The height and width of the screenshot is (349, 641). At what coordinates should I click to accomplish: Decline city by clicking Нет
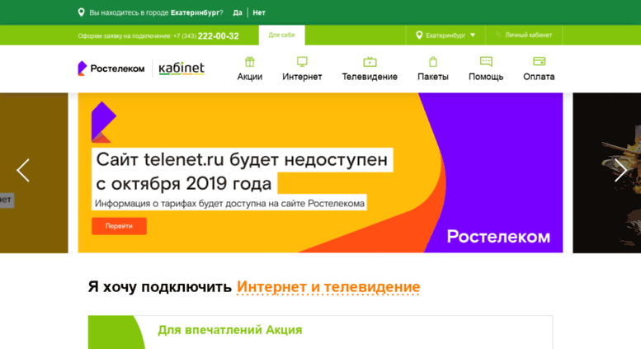click(x=259, y=12)
